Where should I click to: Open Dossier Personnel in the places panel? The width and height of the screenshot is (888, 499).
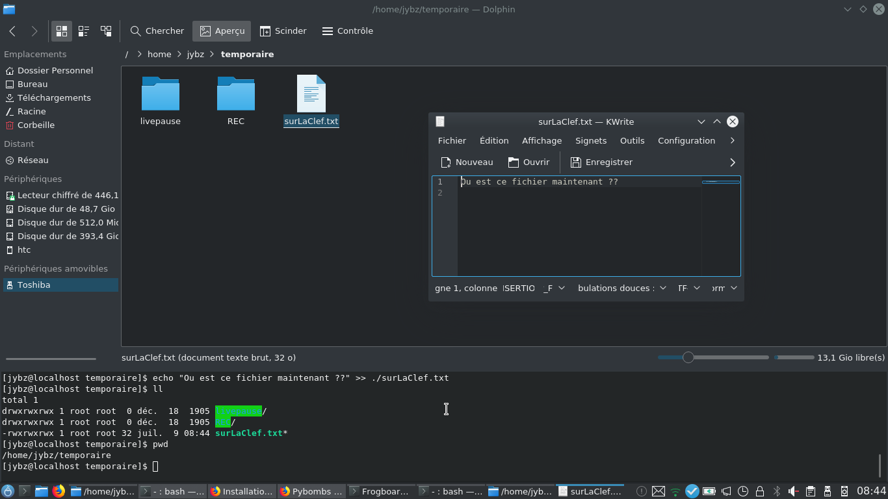pos(55,70)
